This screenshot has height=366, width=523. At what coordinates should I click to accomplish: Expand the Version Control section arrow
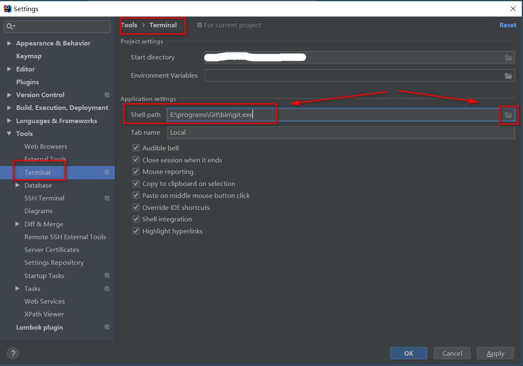pos(9,95)
